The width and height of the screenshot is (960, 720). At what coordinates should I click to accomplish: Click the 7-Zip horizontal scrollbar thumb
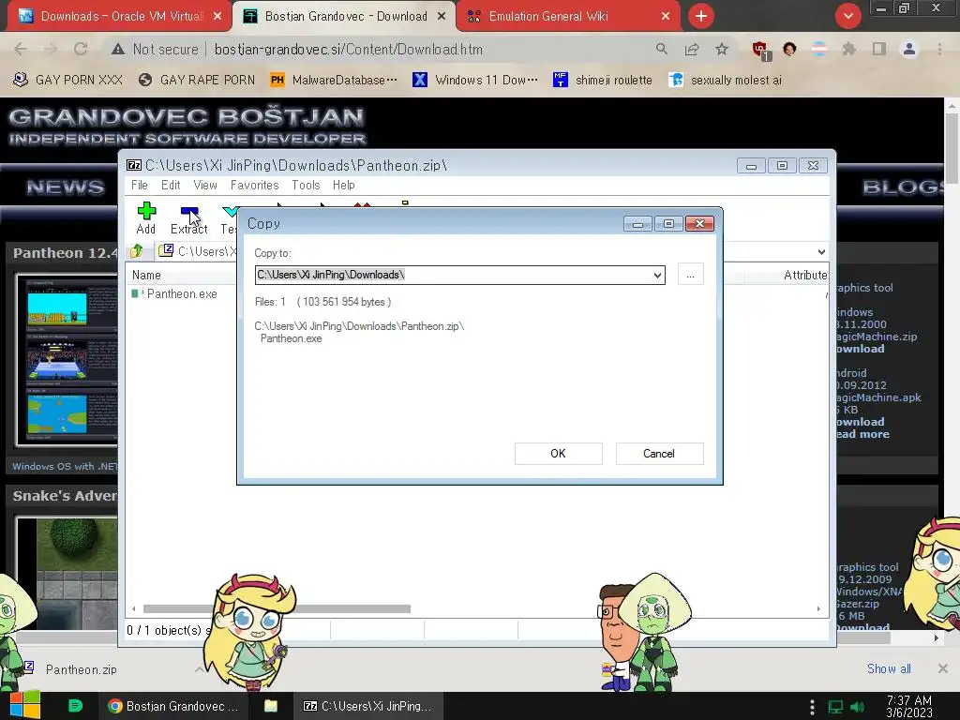click(277, 608)
